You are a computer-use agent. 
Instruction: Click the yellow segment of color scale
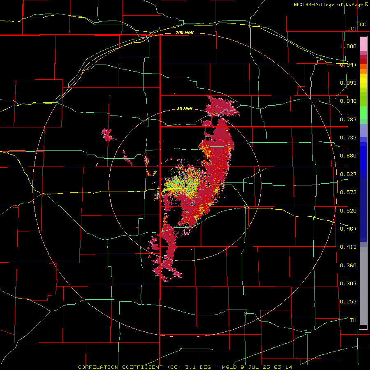[x=363, y=81]
